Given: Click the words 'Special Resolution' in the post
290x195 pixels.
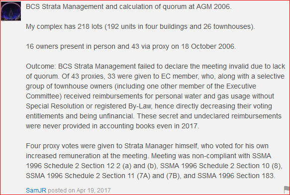Looking at the screenshot, I should 54,106.
